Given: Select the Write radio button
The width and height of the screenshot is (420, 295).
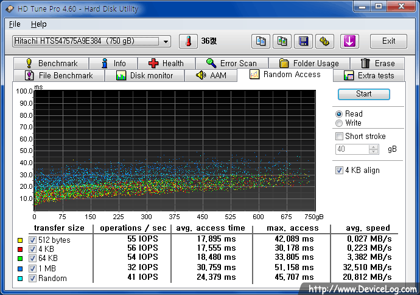Looking at the screenshot, I should click(339, 123).
